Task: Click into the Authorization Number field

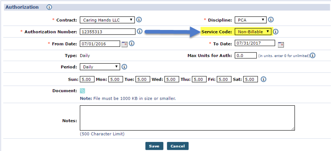Action: [108, 32]
